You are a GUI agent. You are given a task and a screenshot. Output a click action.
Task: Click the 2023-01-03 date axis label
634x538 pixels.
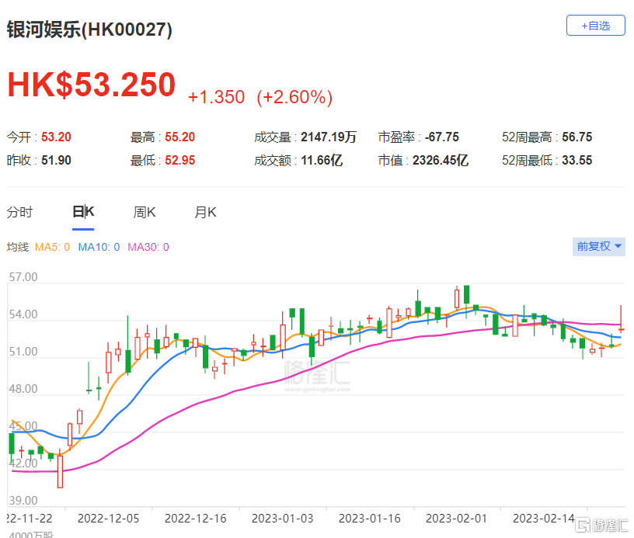(x=282, y=519)
